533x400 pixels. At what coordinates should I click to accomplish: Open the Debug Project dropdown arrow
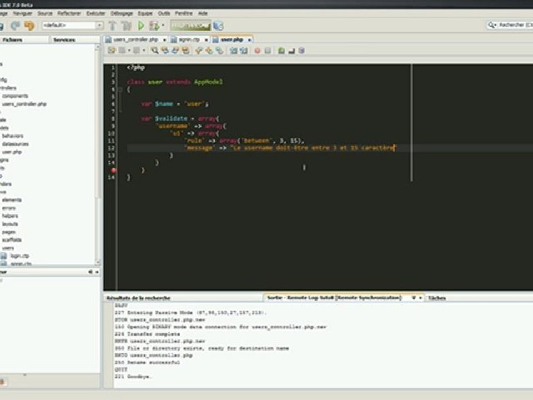click(163, 25)
